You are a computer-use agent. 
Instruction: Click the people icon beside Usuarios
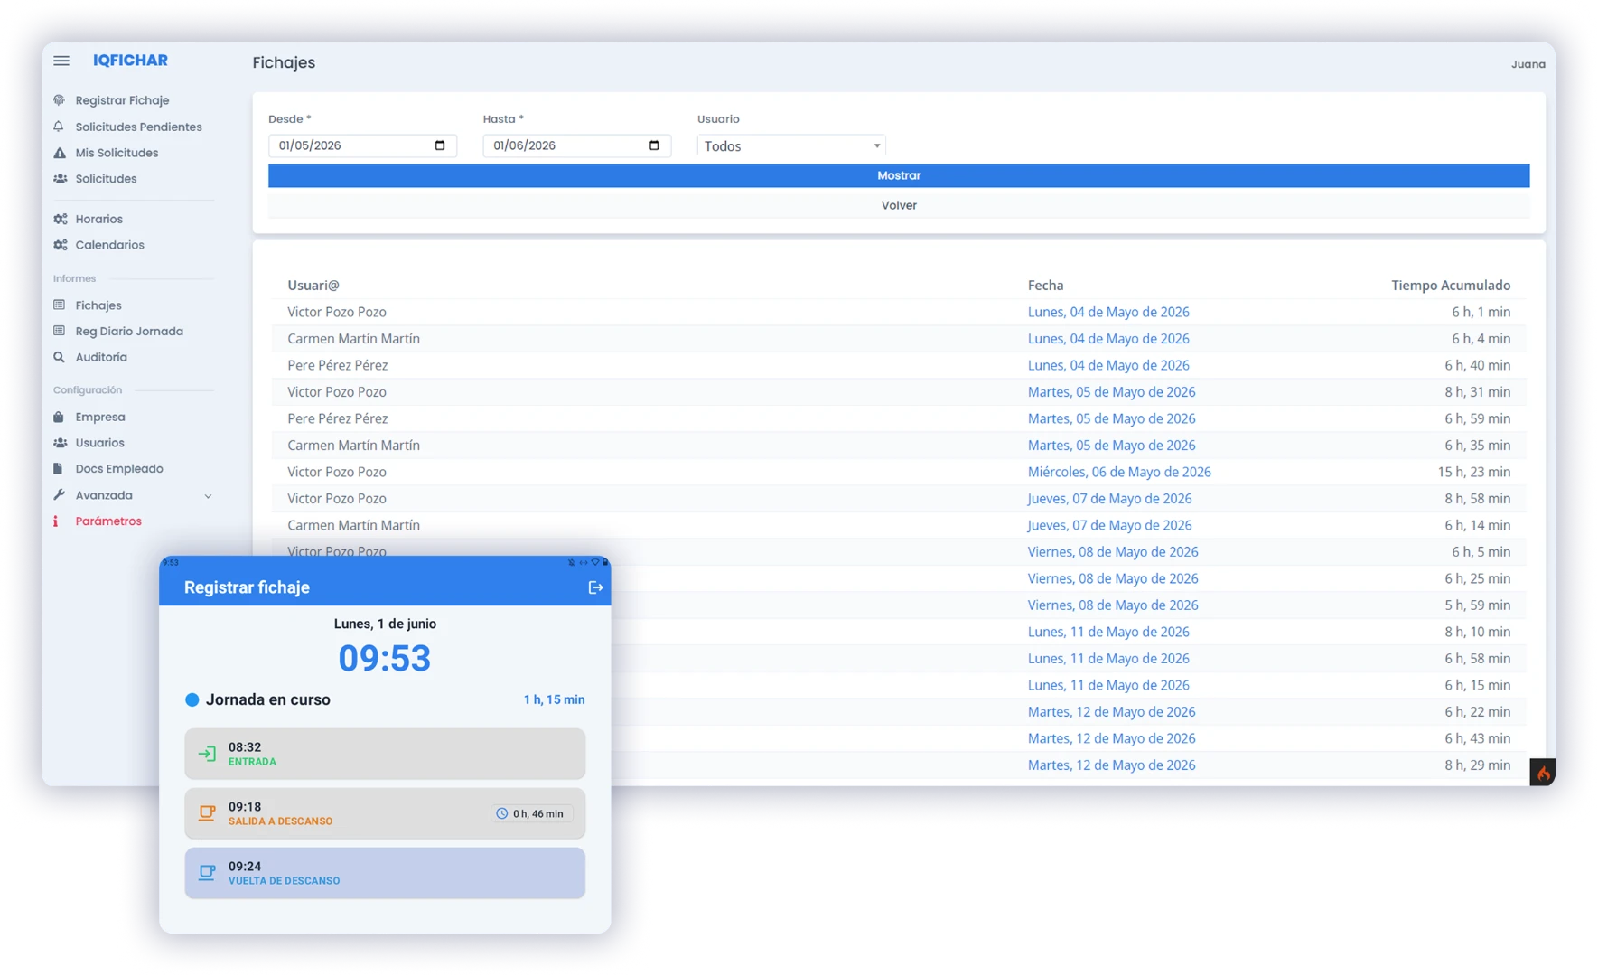60,443
